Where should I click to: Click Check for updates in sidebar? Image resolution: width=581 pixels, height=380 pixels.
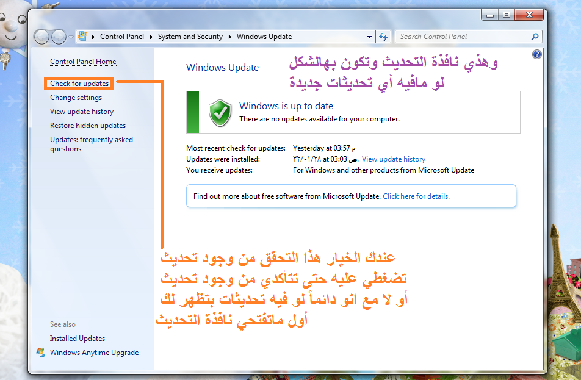pos(79,84)
